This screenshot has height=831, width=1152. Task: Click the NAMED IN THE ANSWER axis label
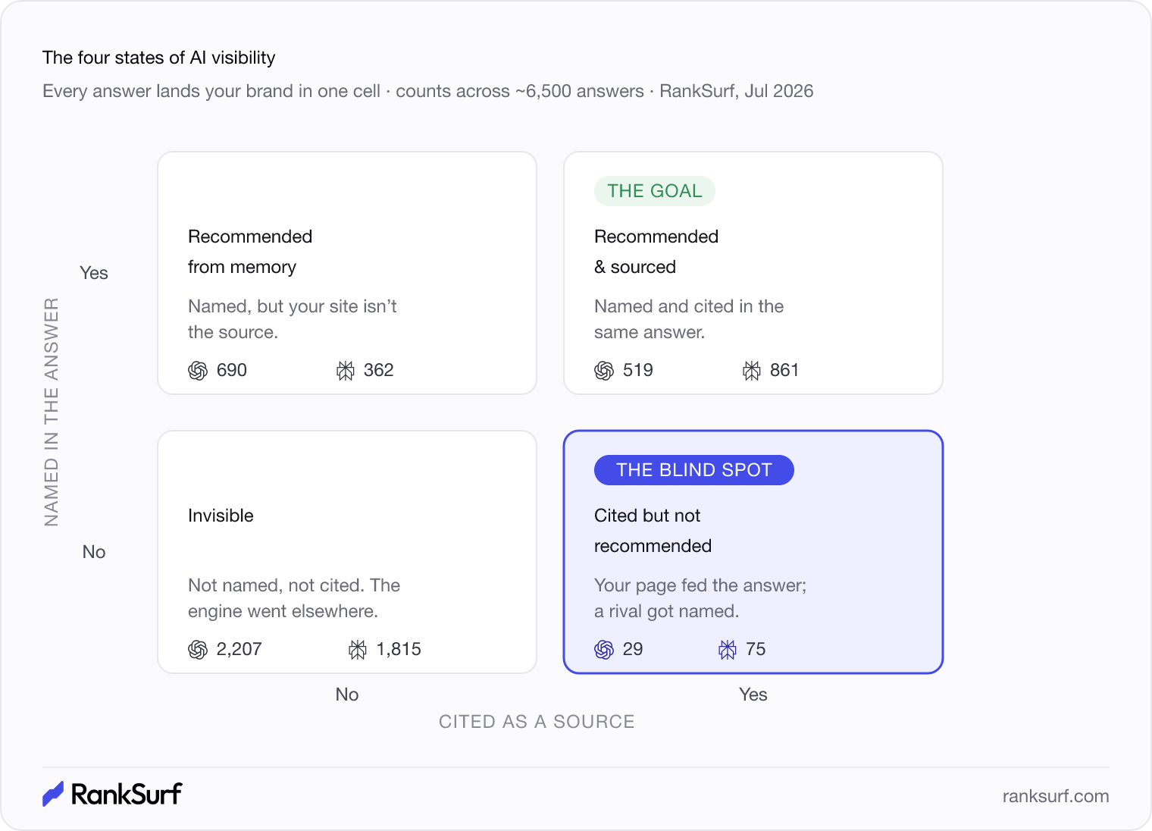52,412
